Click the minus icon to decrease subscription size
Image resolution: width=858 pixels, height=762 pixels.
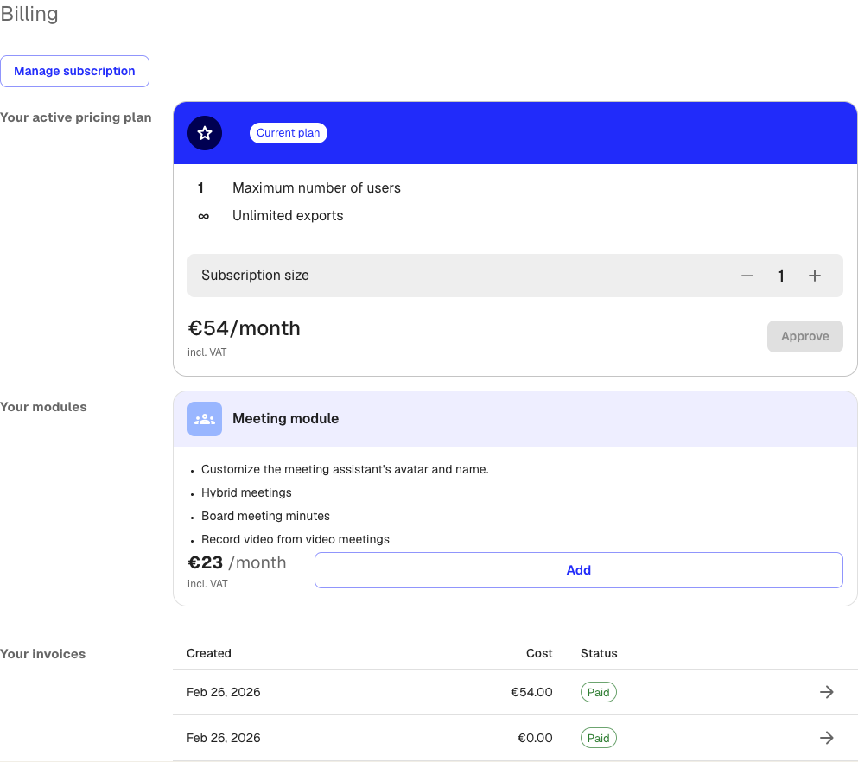(747, 275)
